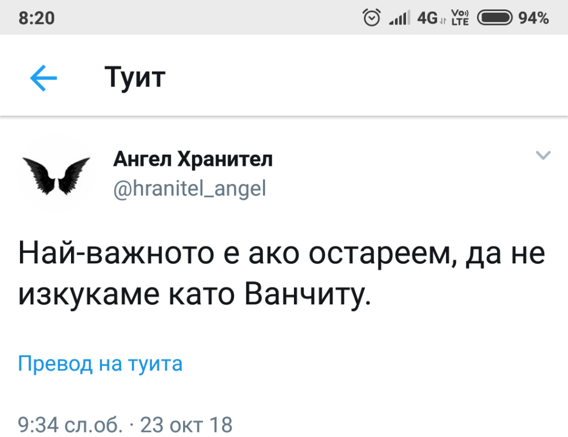Image resolution: width=568 pixels, height=437 pixels.
Task: Go back using the left arrow
Action: [x=44, y=78]
